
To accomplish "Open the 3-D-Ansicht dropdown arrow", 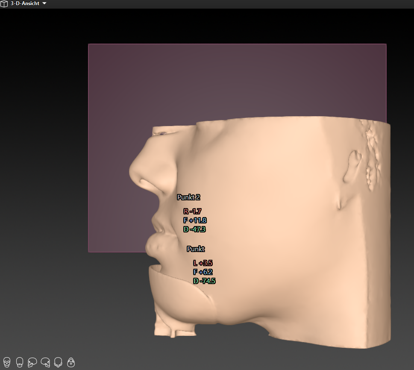I will pyautogui.click(x=44, y=3).
